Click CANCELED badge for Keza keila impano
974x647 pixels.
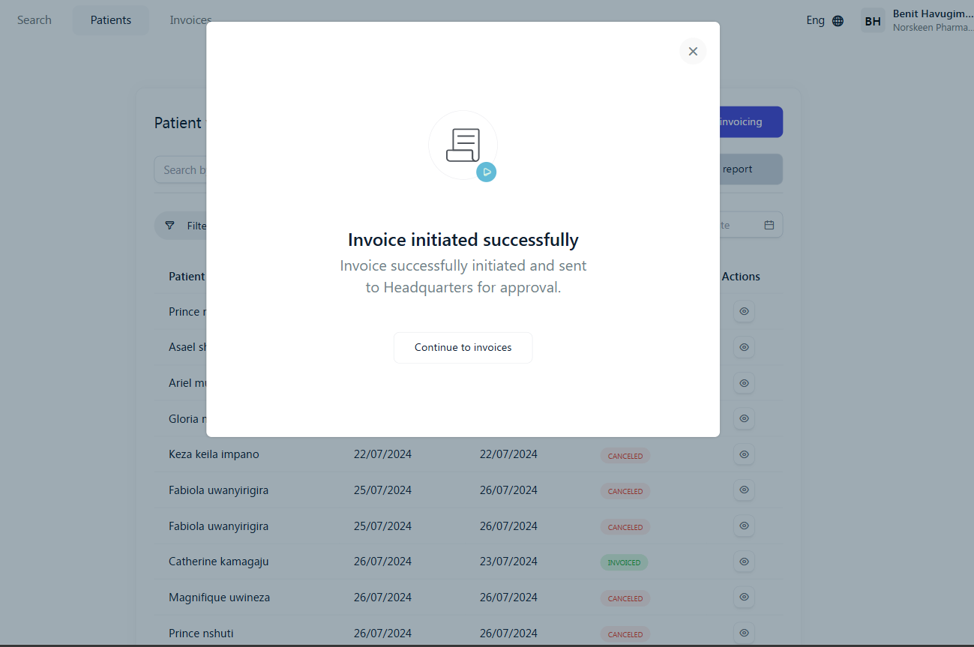click(625, 456)
